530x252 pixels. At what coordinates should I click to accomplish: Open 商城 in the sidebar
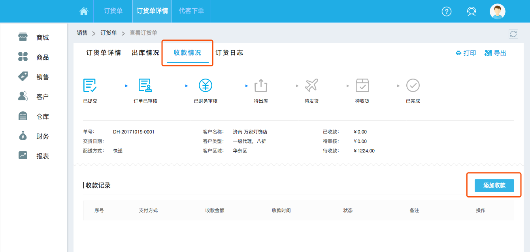(x=34, y=38)
